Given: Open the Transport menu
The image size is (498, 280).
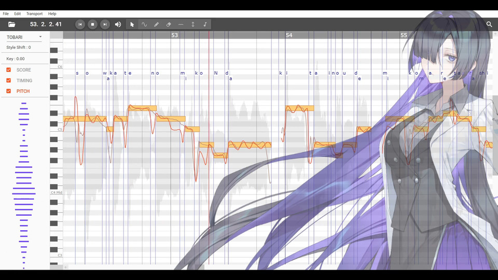Looking at the screenshot, I should 34,13.
